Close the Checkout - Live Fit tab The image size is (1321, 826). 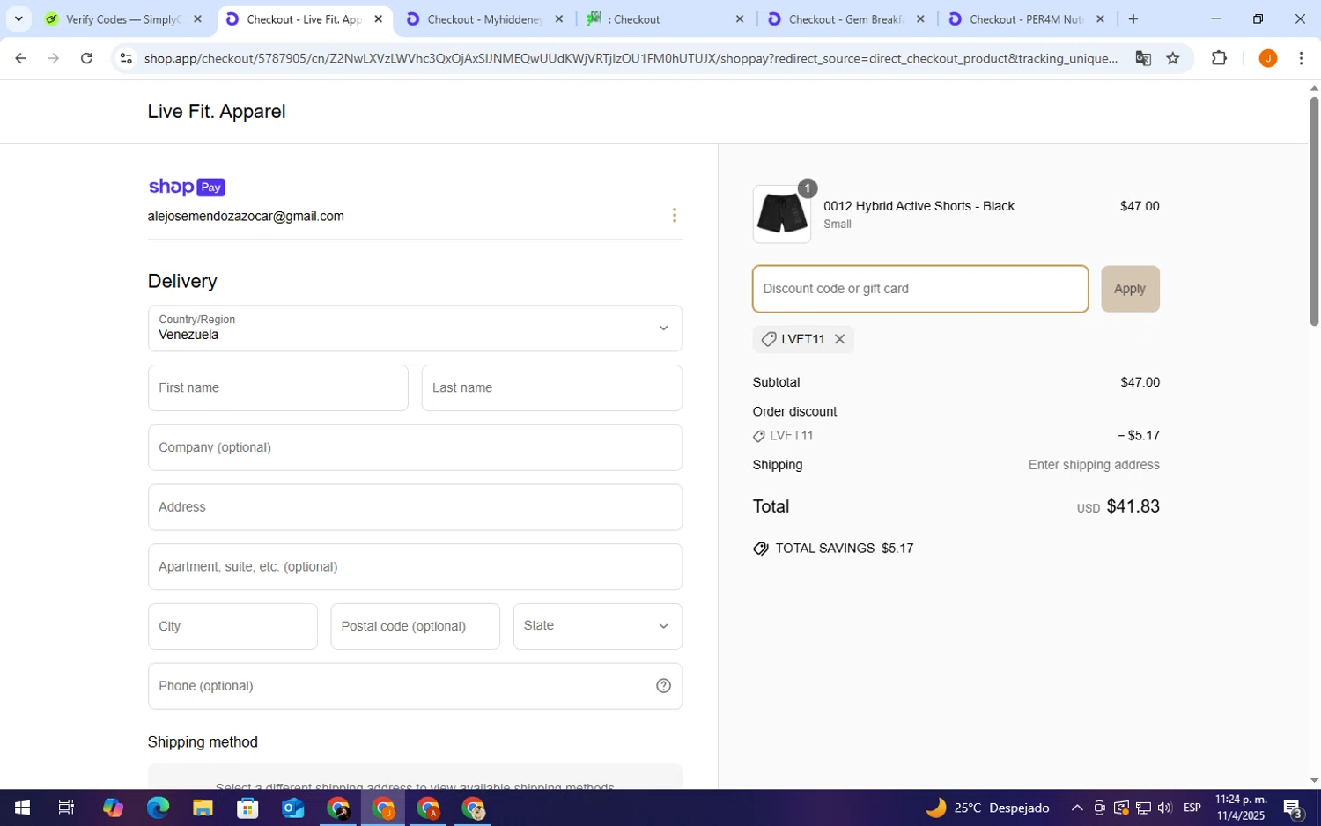pos(378,18)
